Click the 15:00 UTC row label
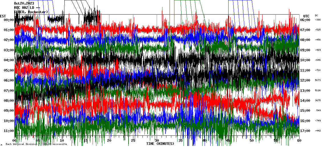322x148 pixels. point(305,111)
